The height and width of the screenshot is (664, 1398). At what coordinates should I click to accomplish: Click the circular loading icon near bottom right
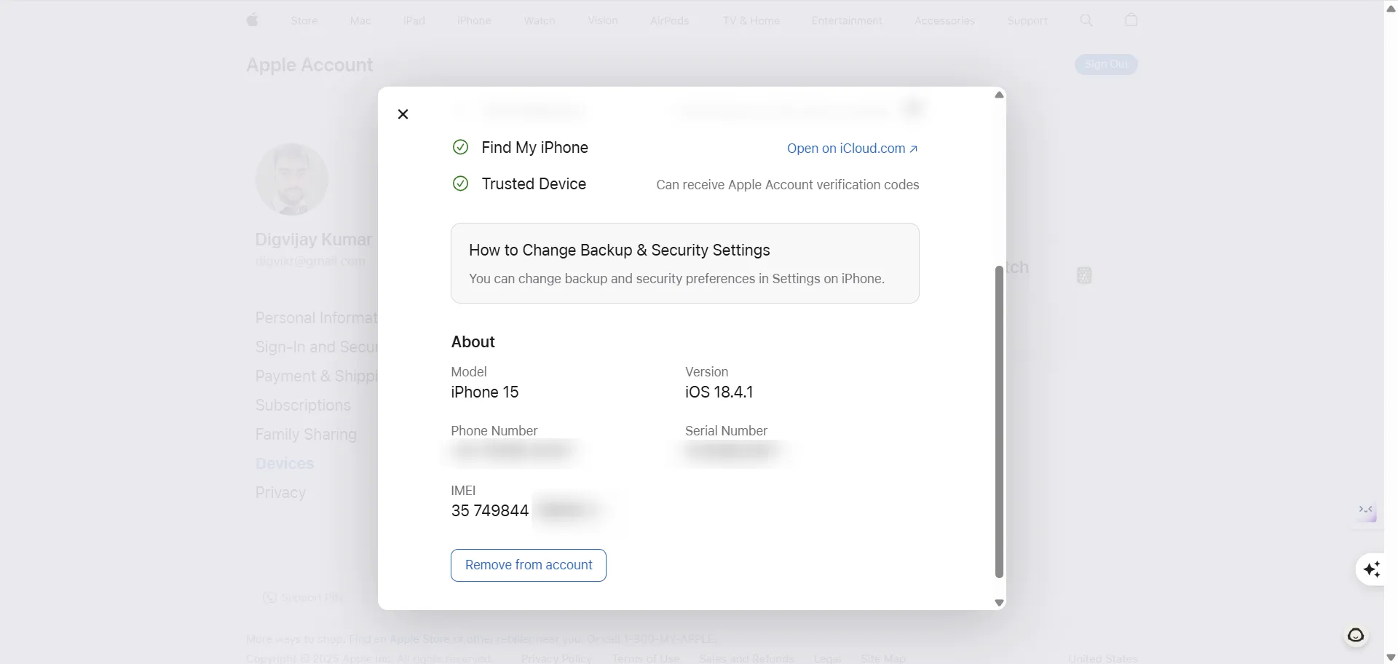coord(1355,636)
